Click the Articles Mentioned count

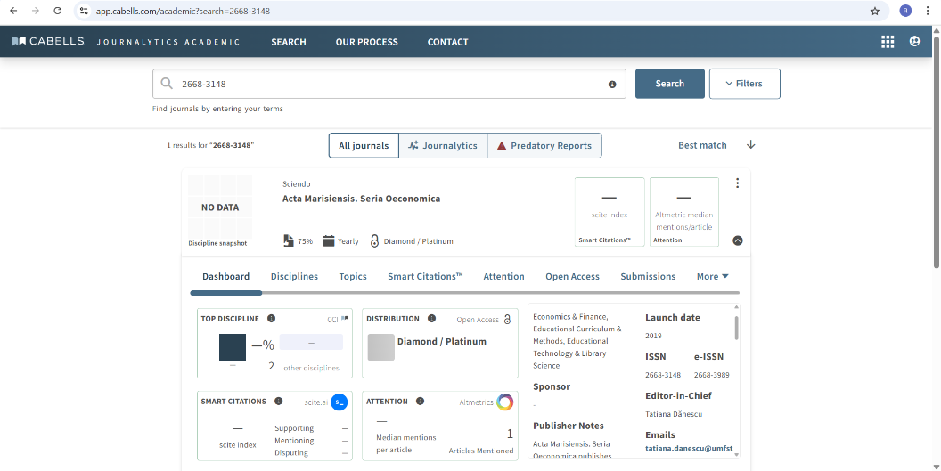pos(510,434)
